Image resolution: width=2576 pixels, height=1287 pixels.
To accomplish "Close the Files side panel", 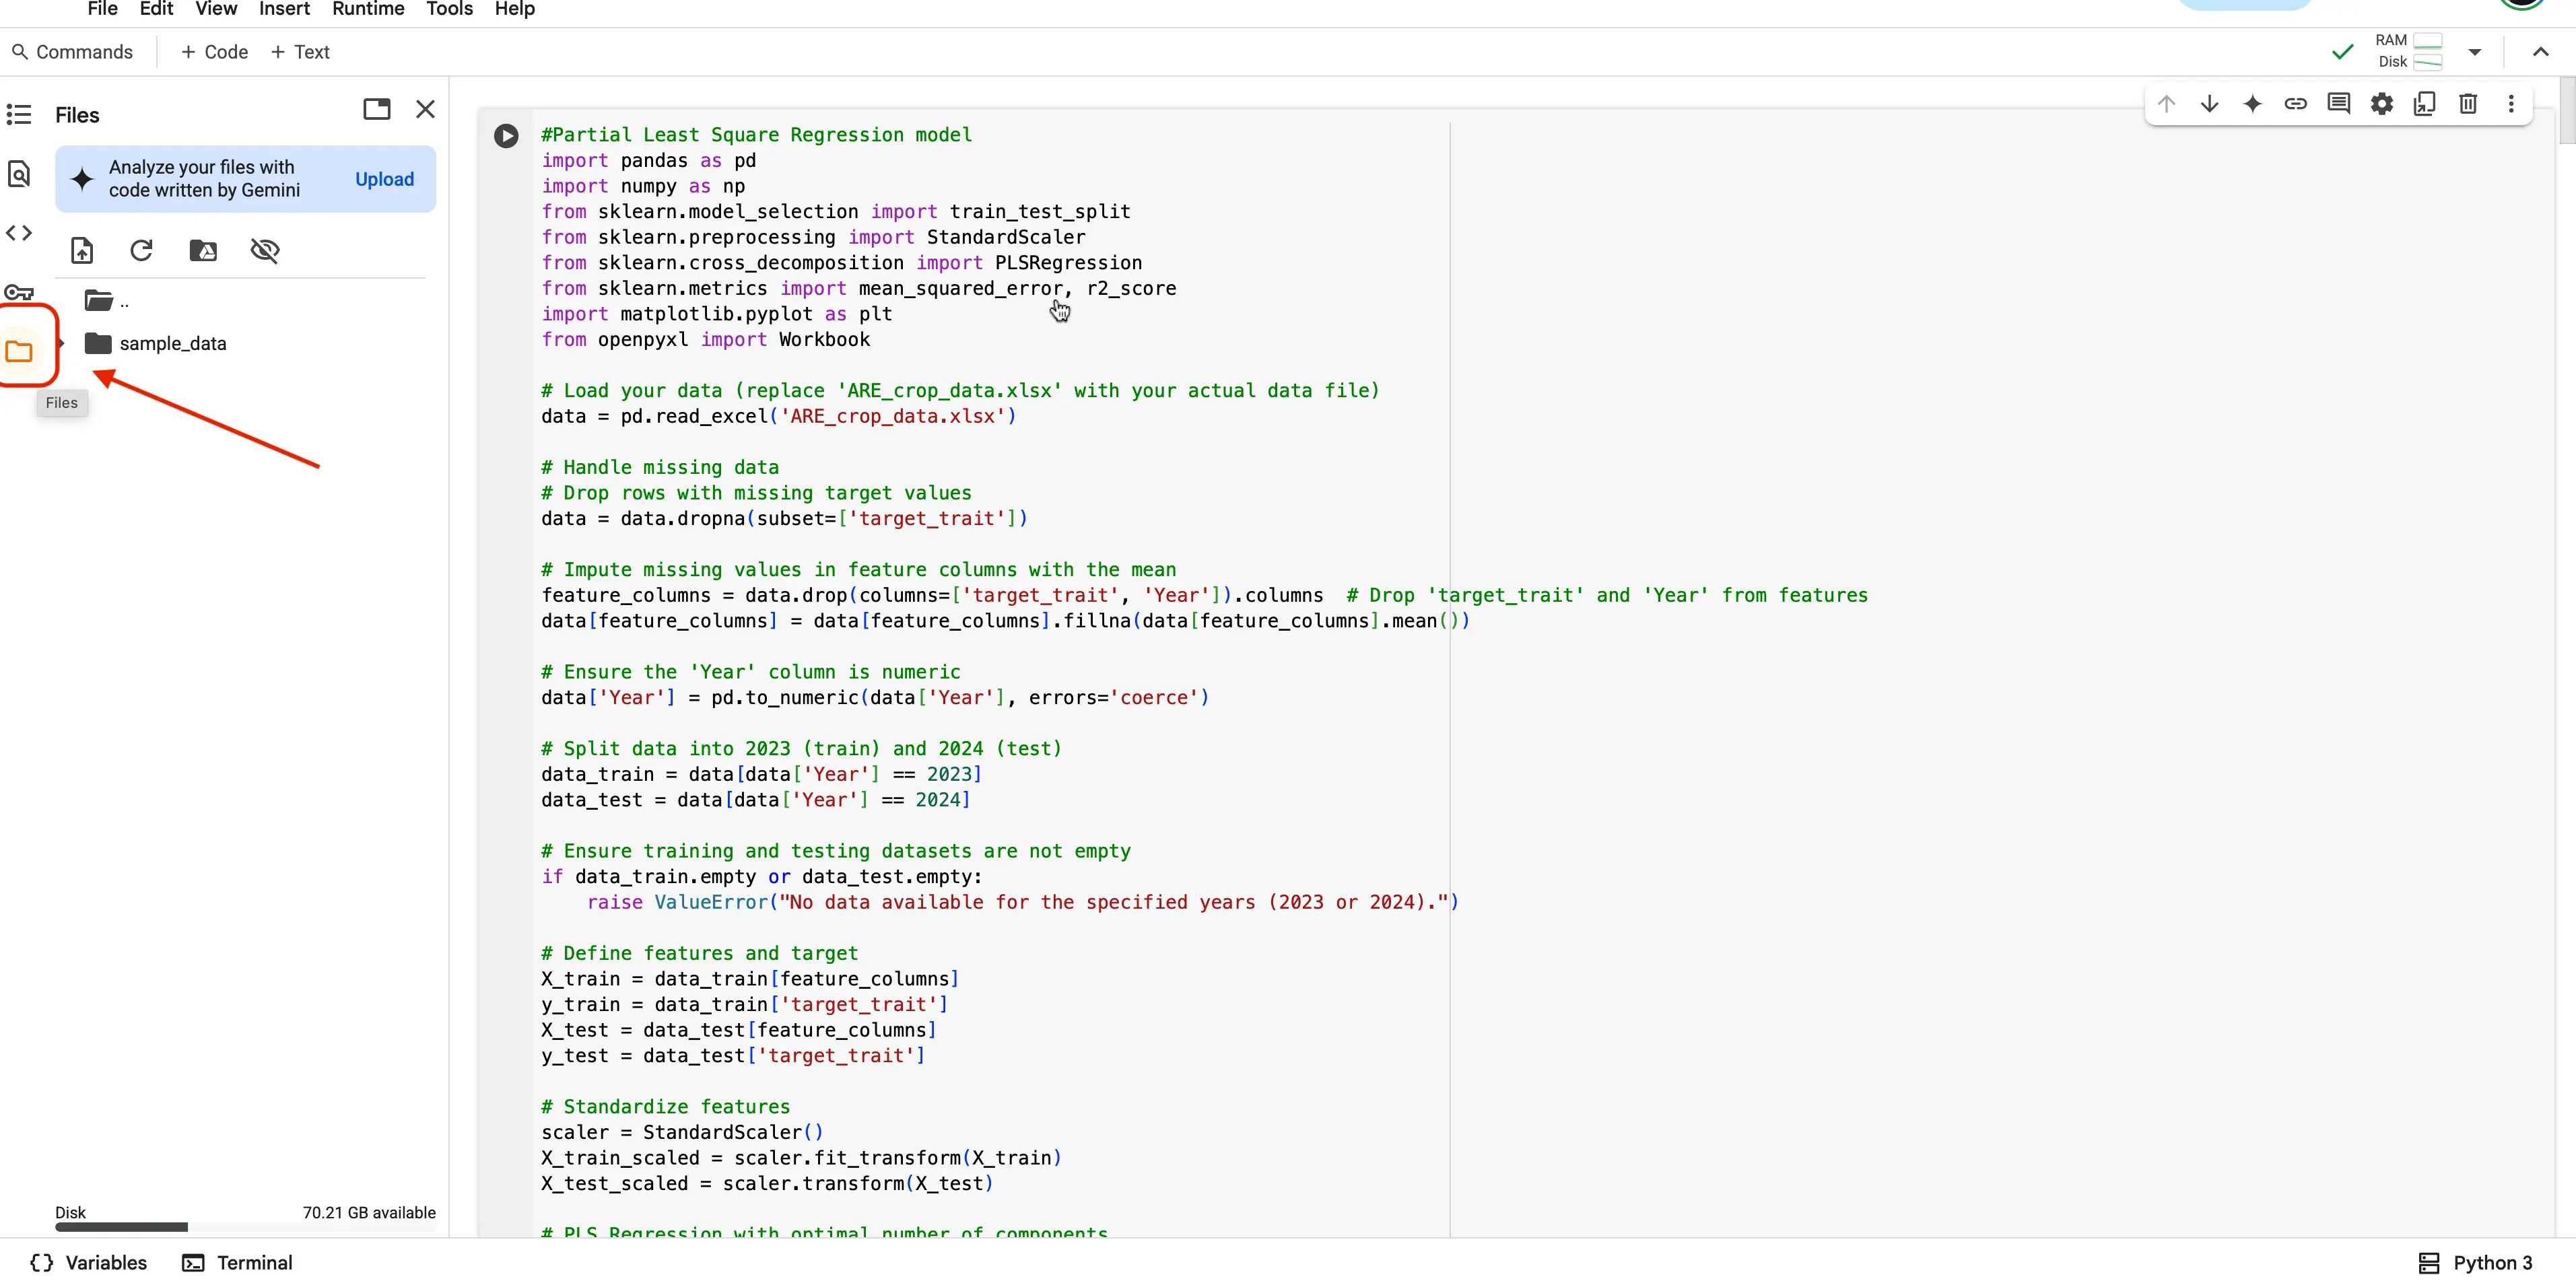I will (x=425, y=109).
